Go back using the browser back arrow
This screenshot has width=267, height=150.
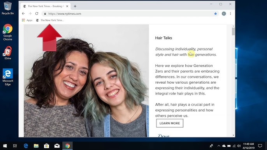(x=23, y=14)
